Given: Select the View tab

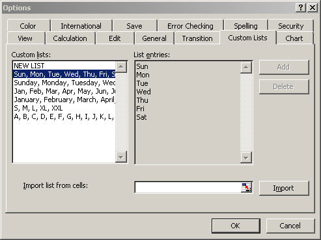Looking at the screenshot, I should click(25, 38).
